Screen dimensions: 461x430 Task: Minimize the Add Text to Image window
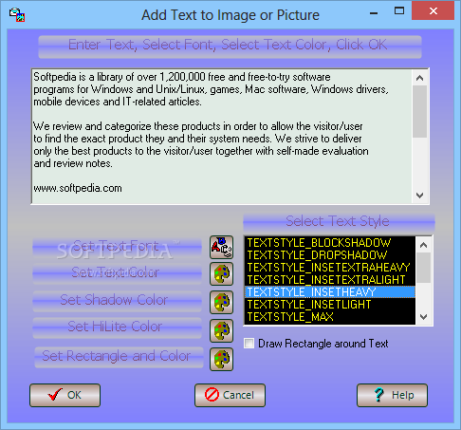coord(374,12)
